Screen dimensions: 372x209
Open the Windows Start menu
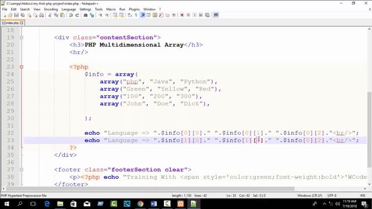click(6, 204)
